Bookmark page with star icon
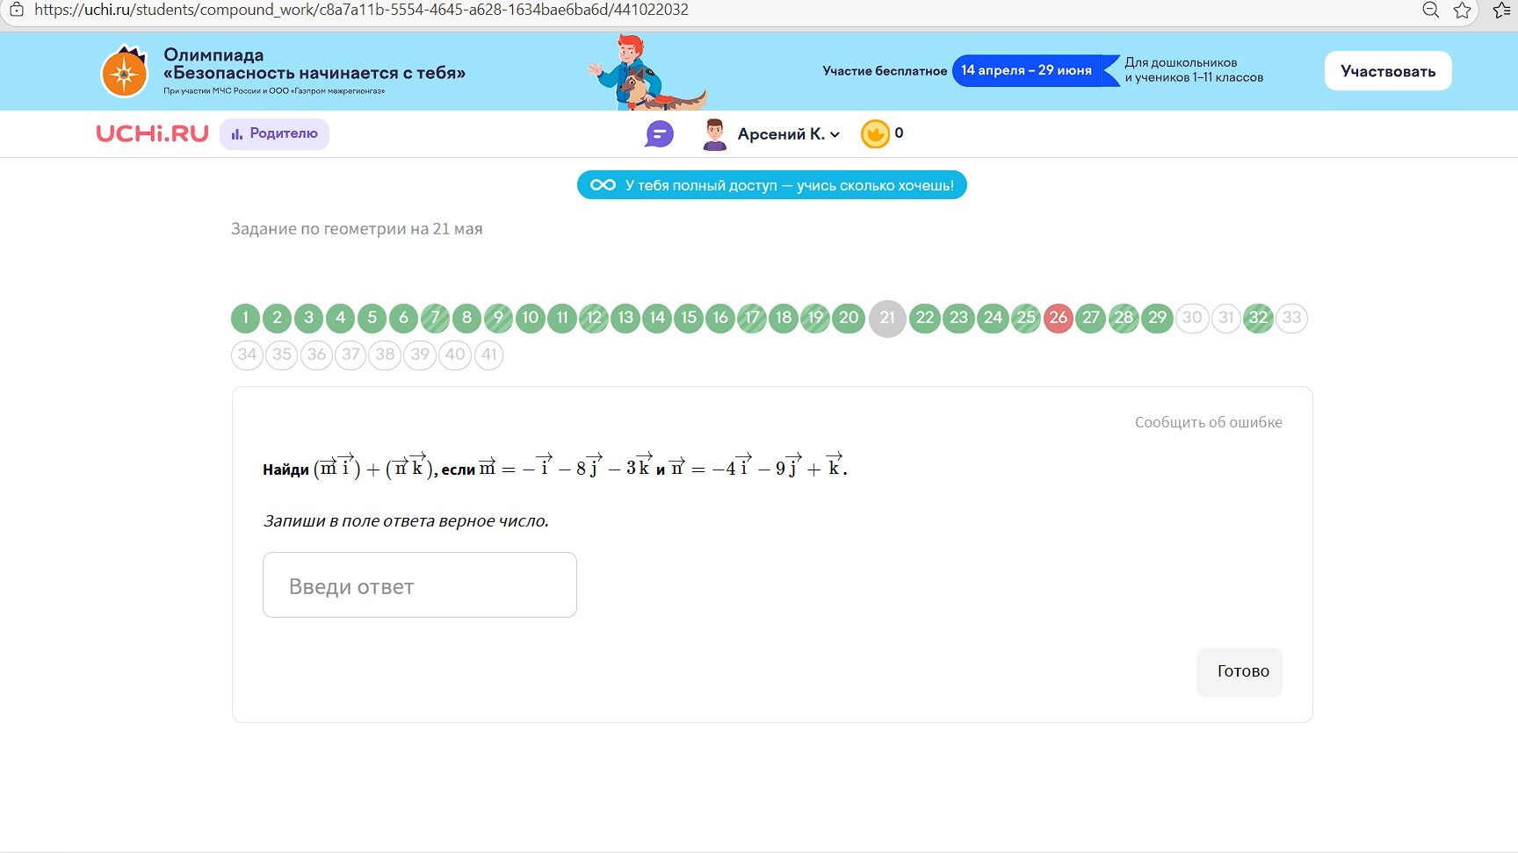The image size is (1518, 853). pyautogui.click(x=1463, y=10)
